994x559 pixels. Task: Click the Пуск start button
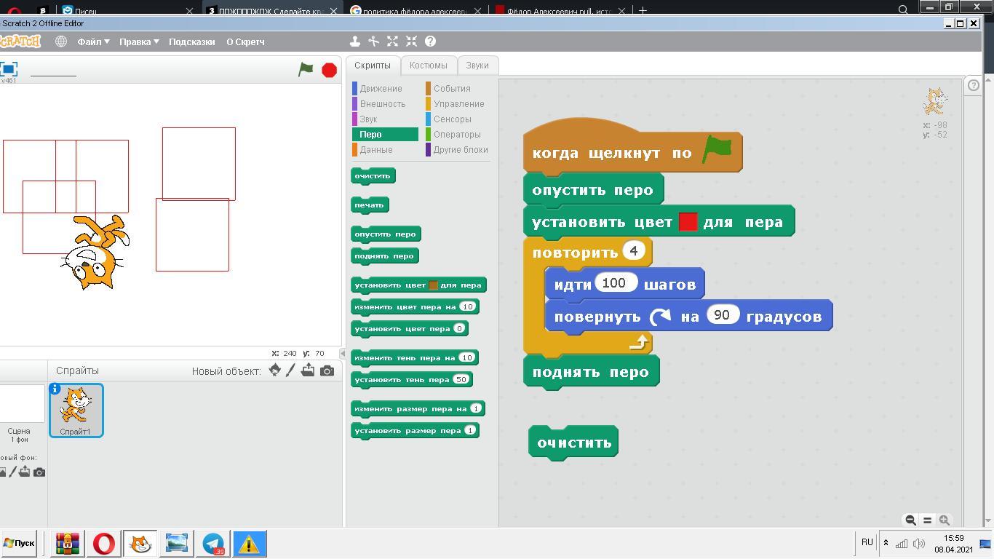(19, 543)
